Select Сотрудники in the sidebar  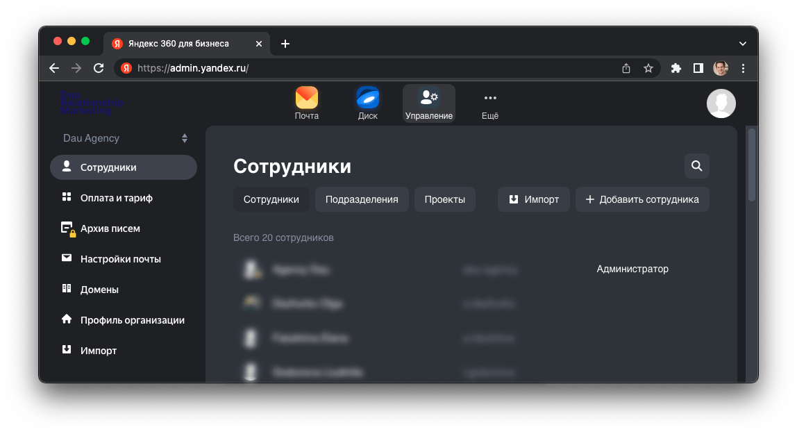tap(124, 167)
